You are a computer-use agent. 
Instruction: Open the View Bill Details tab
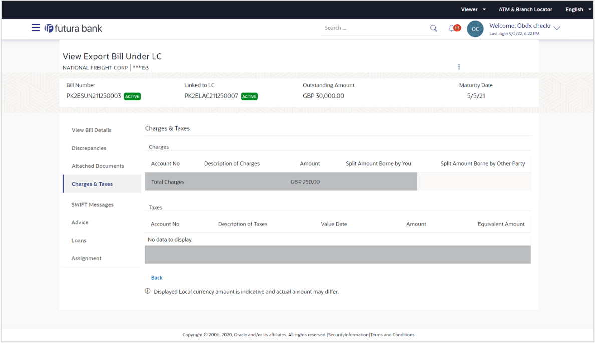92,130
